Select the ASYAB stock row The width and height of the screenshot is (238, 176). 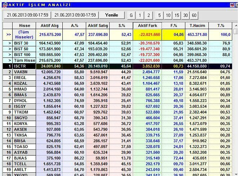click(x=118, y=152)
